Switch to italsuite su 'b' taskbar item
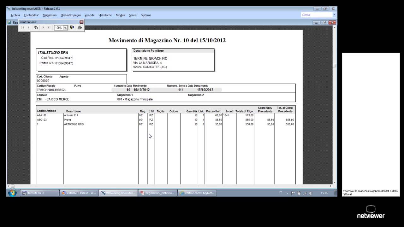 point(40,193)
